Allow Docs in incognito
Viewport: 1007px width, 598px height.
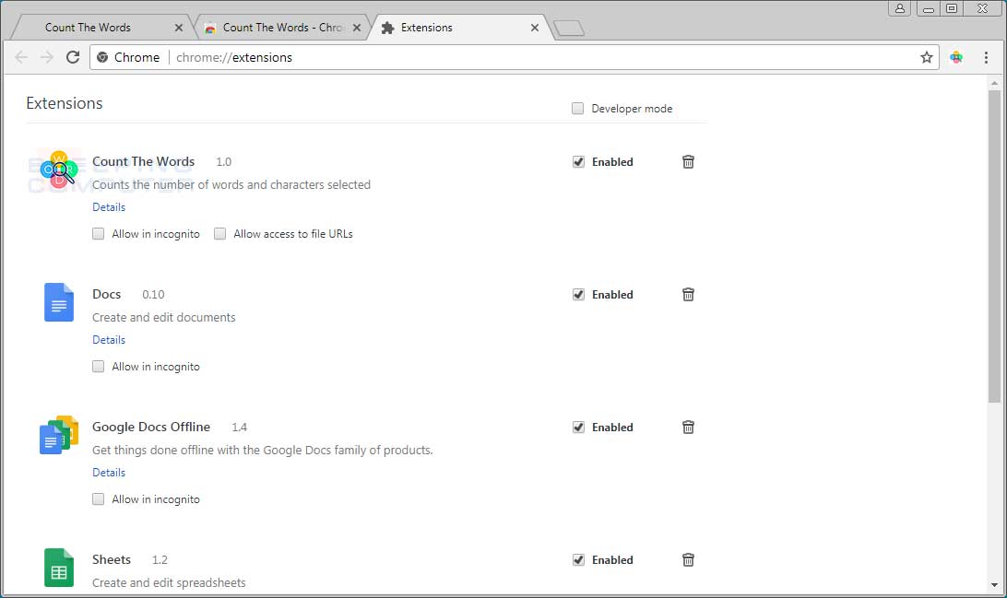99,367
